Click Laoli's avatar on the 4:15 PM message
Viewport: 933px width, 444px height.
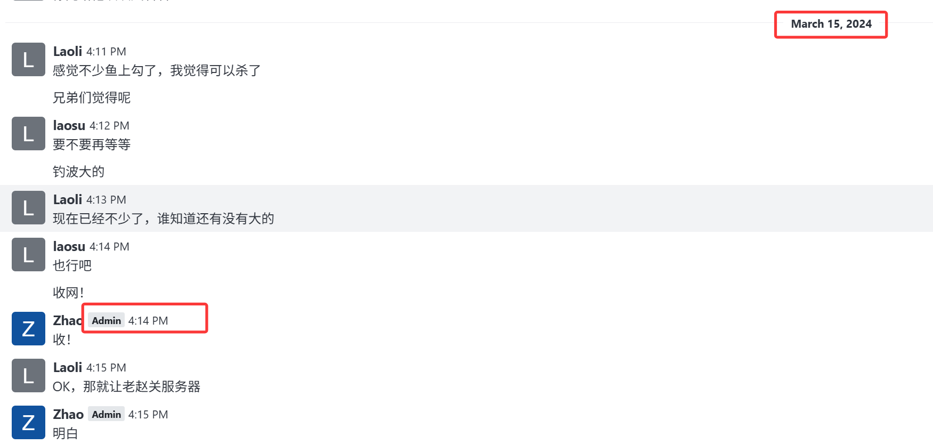coord(28,376)
